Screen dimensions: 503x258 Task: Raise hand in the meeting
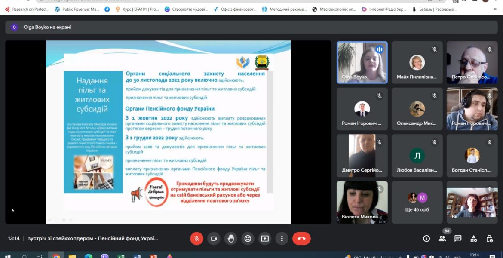pos(230,238)
